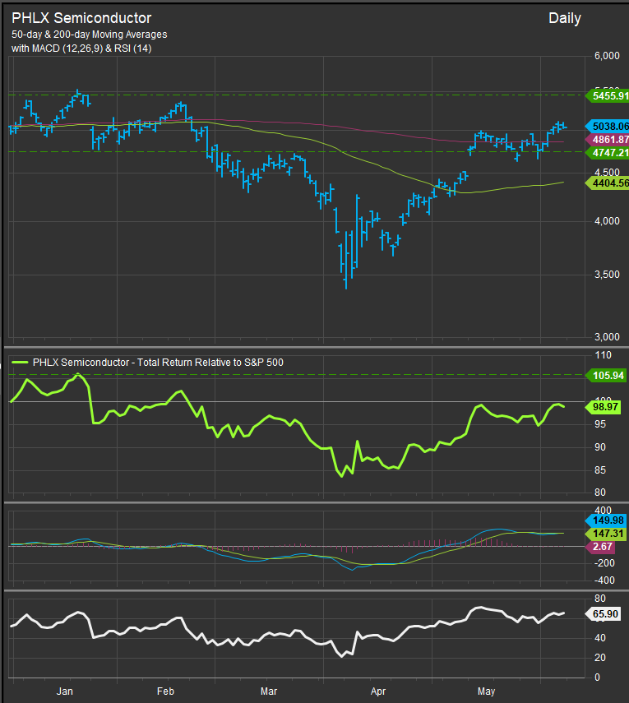Click the Apr month label
The width and height of the screenshot is (629, 703).
coord(378,691)
